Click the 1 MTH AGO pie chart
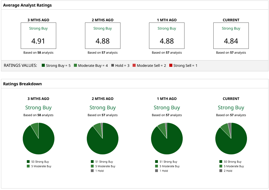269x190 pixels. coord(167,139)
